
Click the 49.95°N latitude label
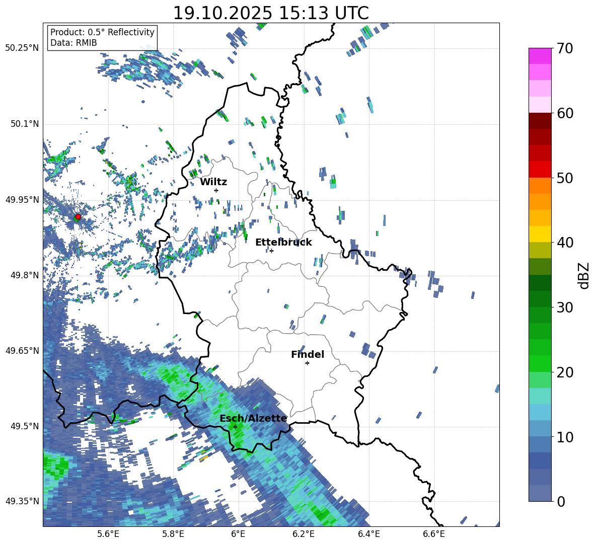[22, 200]
